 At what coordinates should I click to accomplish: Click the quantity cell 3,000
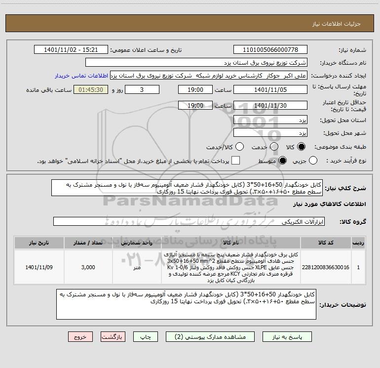pyautogui.click(x=88, y=267)
